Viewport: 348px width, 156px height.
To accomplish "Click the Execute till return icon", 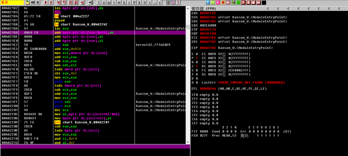I will point(82,3).
